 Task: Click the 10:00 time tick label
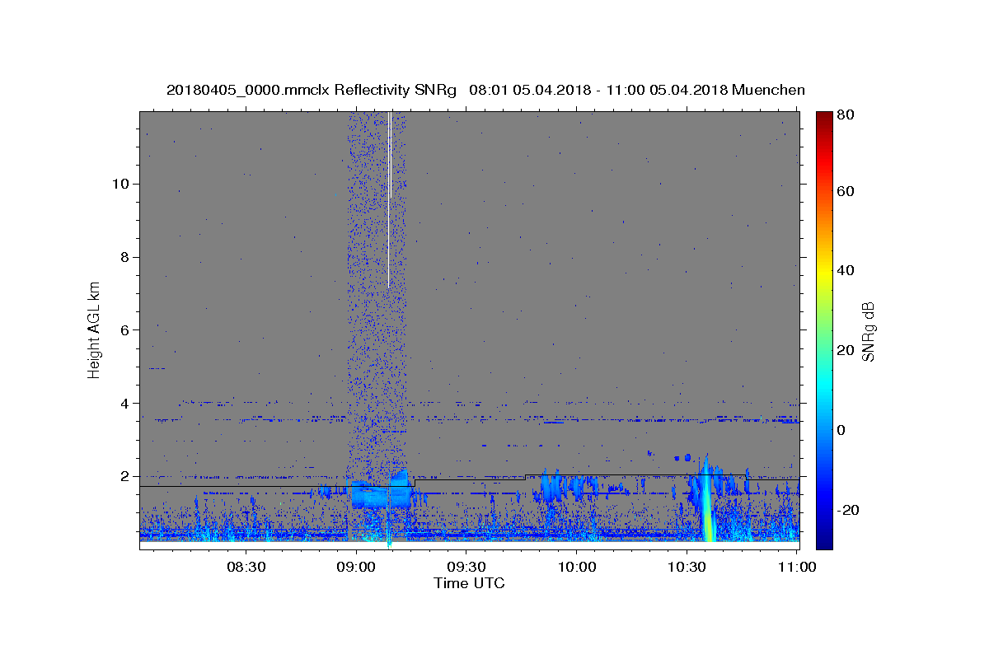coord(576,568)
